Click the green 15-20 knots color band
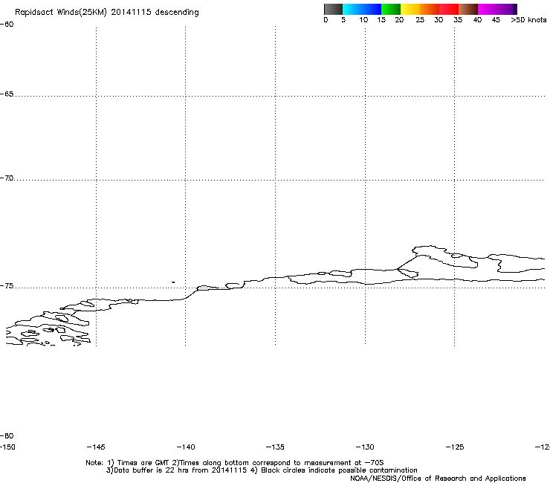The width and height of the screenshot is (550, 483). 391,9
